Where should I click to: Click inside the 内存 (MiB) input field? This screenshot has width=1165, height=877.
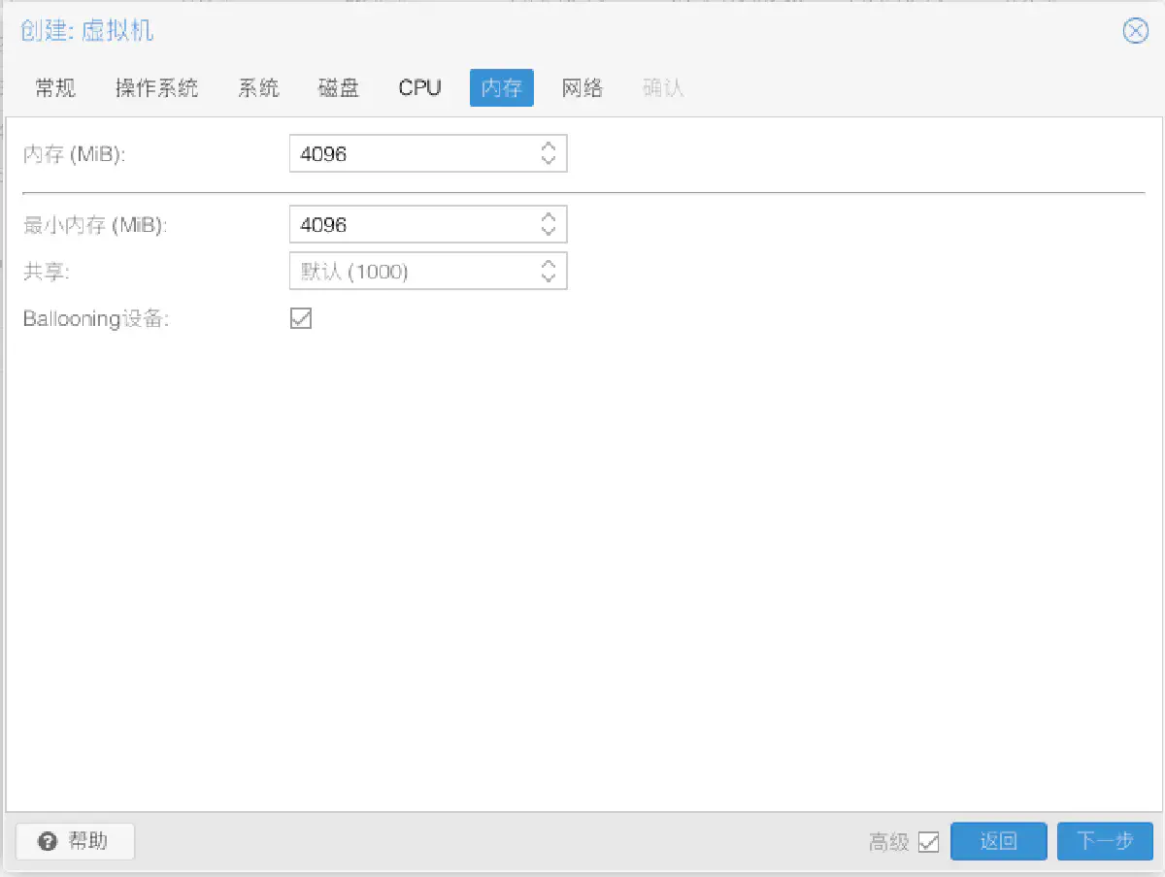point(408,152)
